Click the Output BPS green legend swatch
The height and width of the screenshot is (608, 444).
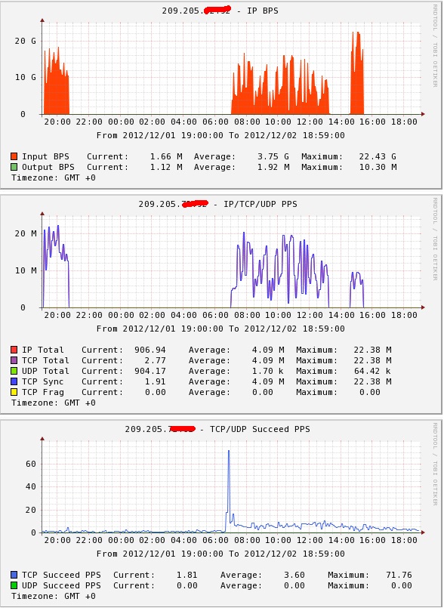coord(14,167)
